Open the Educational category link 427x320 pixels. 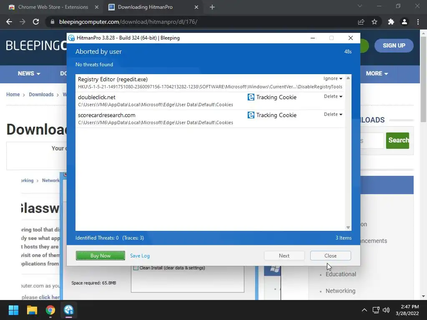point(341,274)
